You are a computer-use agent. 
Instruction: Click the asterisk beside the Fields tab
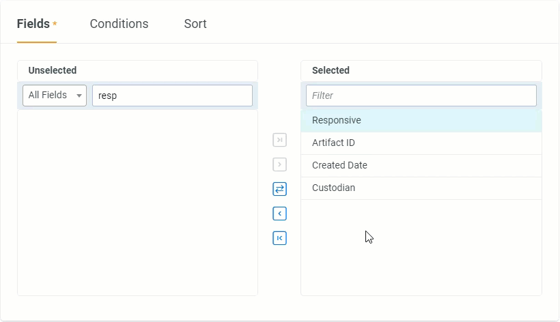tap(55, 24)
